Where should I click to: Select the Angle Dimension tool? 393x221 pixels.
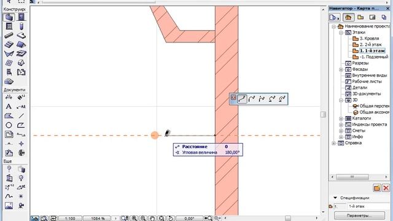click(x=21, y=187)
